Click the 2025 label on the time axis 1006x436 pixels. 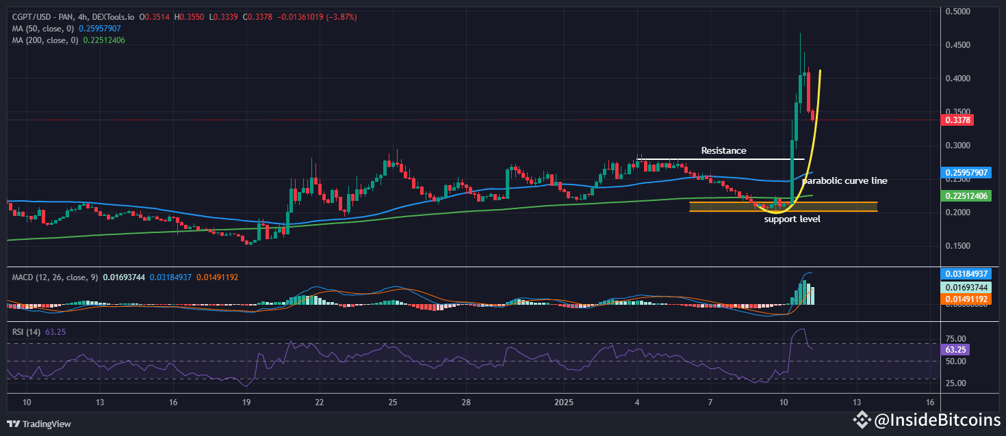564,403
